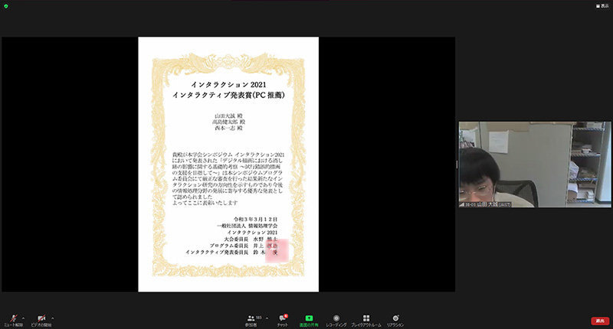Start recording the meeting
The height and width of the screenshot is (329, 613).
click(336, 321)
